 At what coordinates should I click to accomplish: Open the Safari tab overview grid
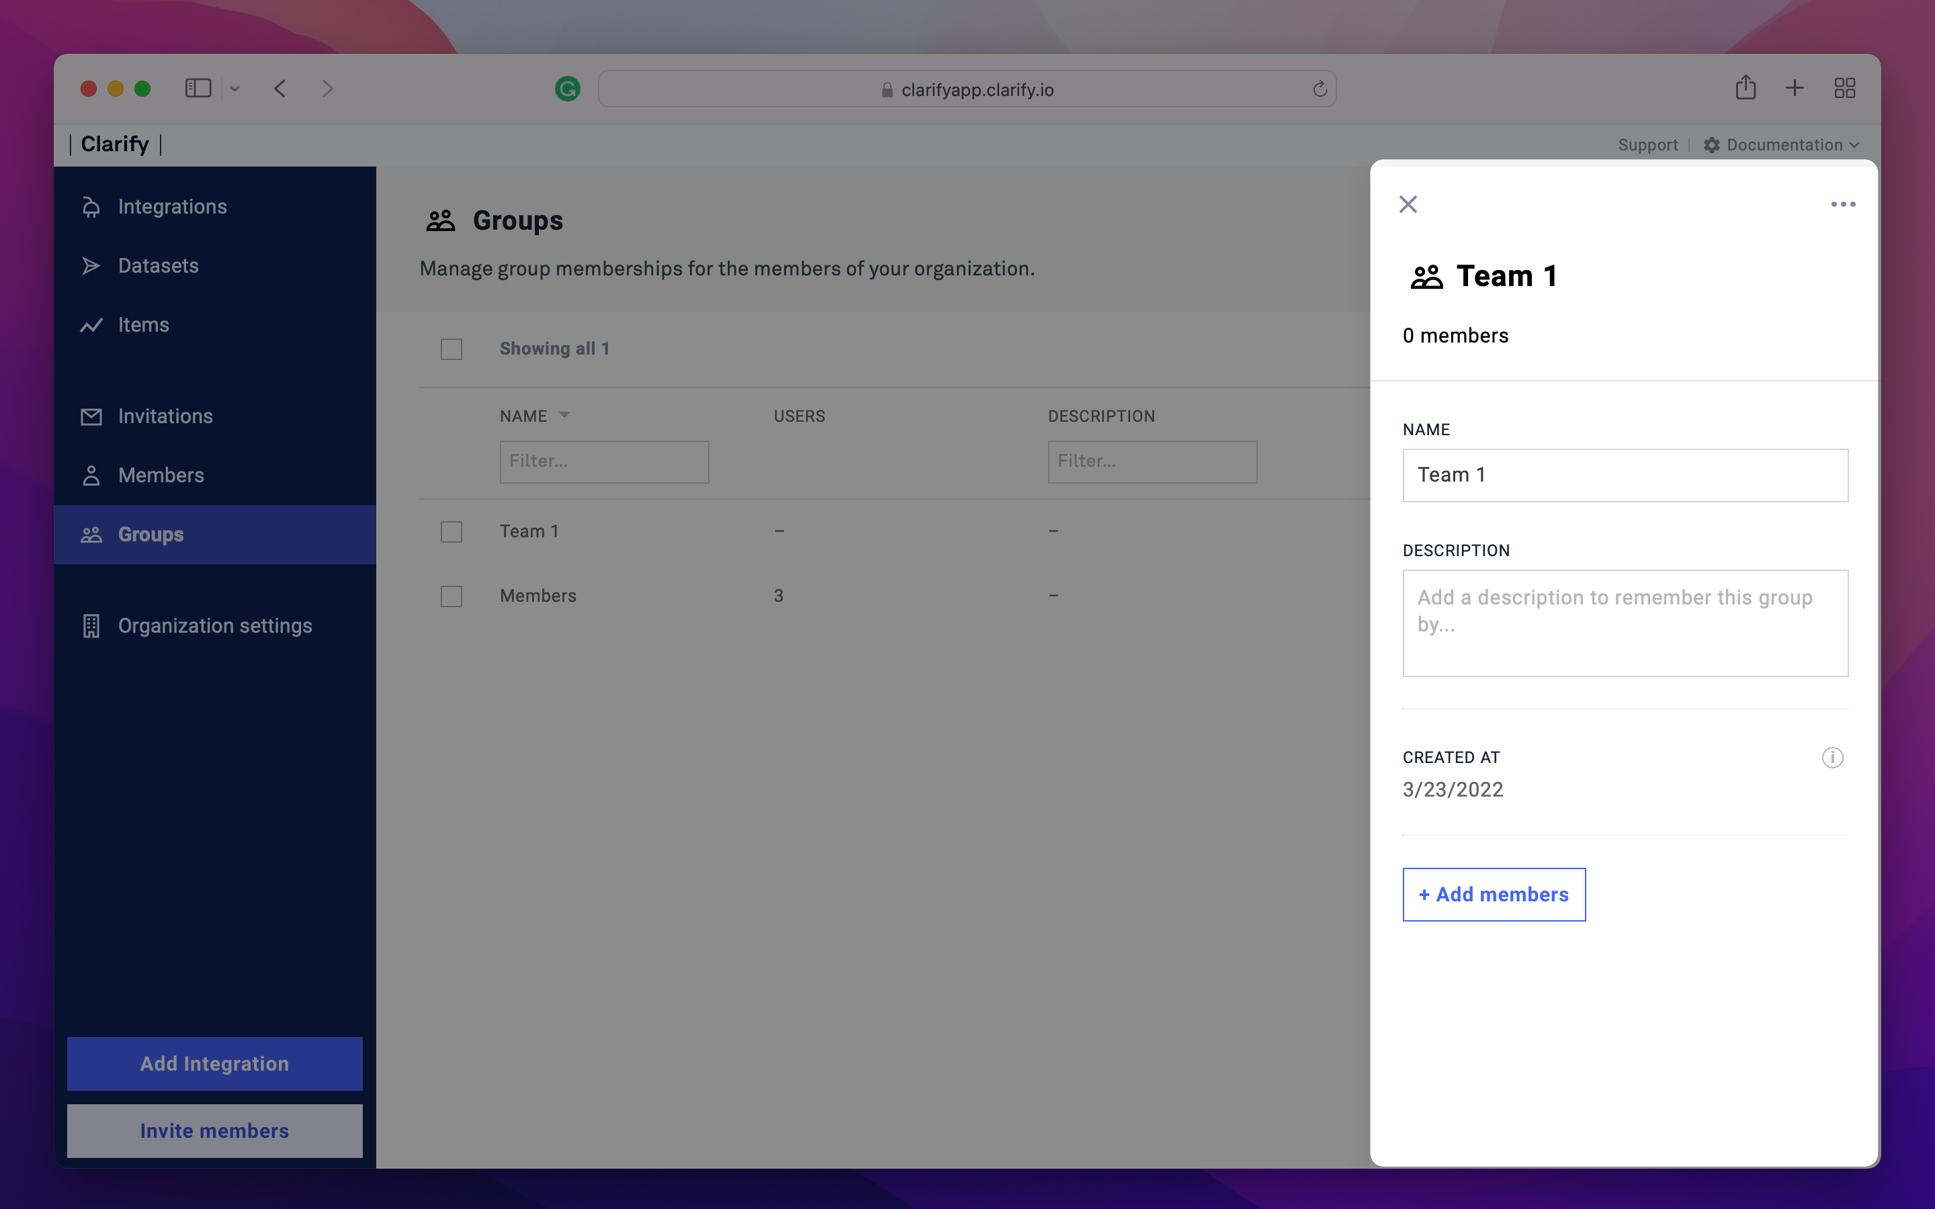[x=1844, y=88]
